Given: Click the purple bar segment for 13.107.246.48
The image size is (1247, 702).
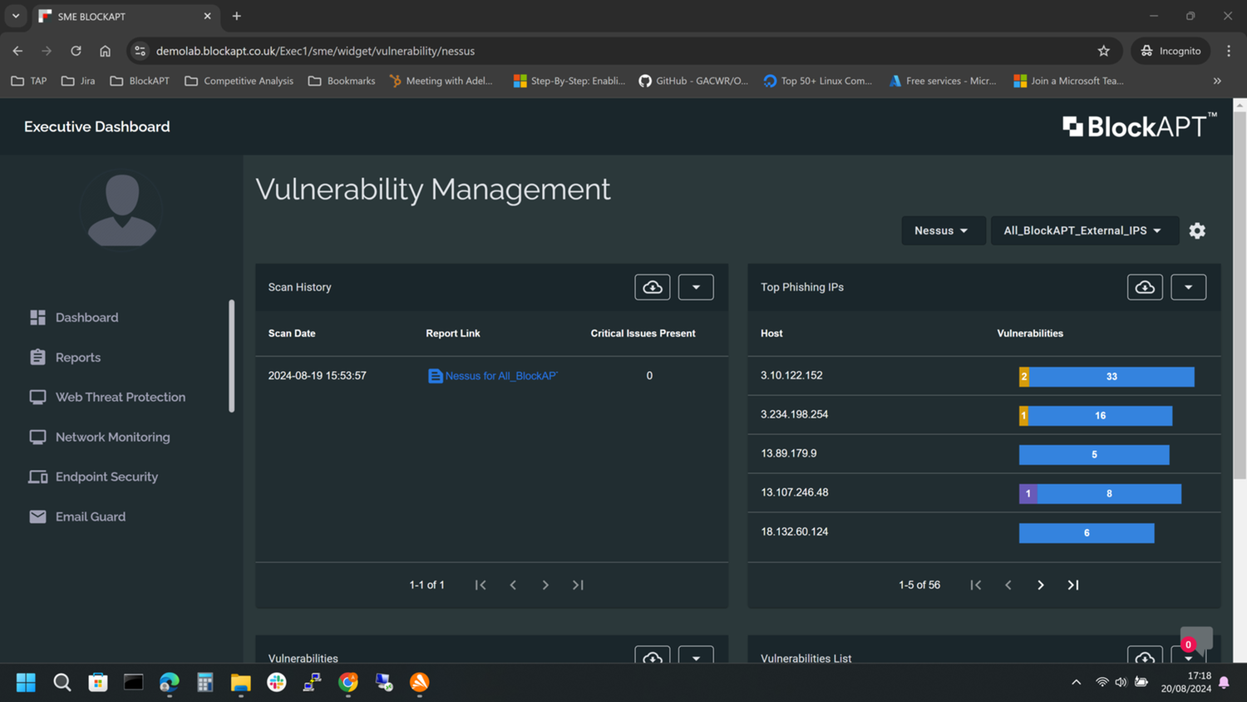Looking at the screenshot, I should (x=1028, y=494).
